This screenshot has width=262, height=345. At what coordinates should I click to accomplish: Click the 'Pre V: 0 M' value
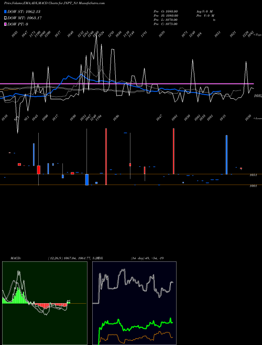[205, 16]
